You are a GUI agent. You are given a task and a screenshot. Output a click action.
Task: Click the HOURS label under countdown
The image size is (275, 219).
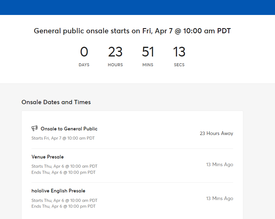[x=115, y=65]
